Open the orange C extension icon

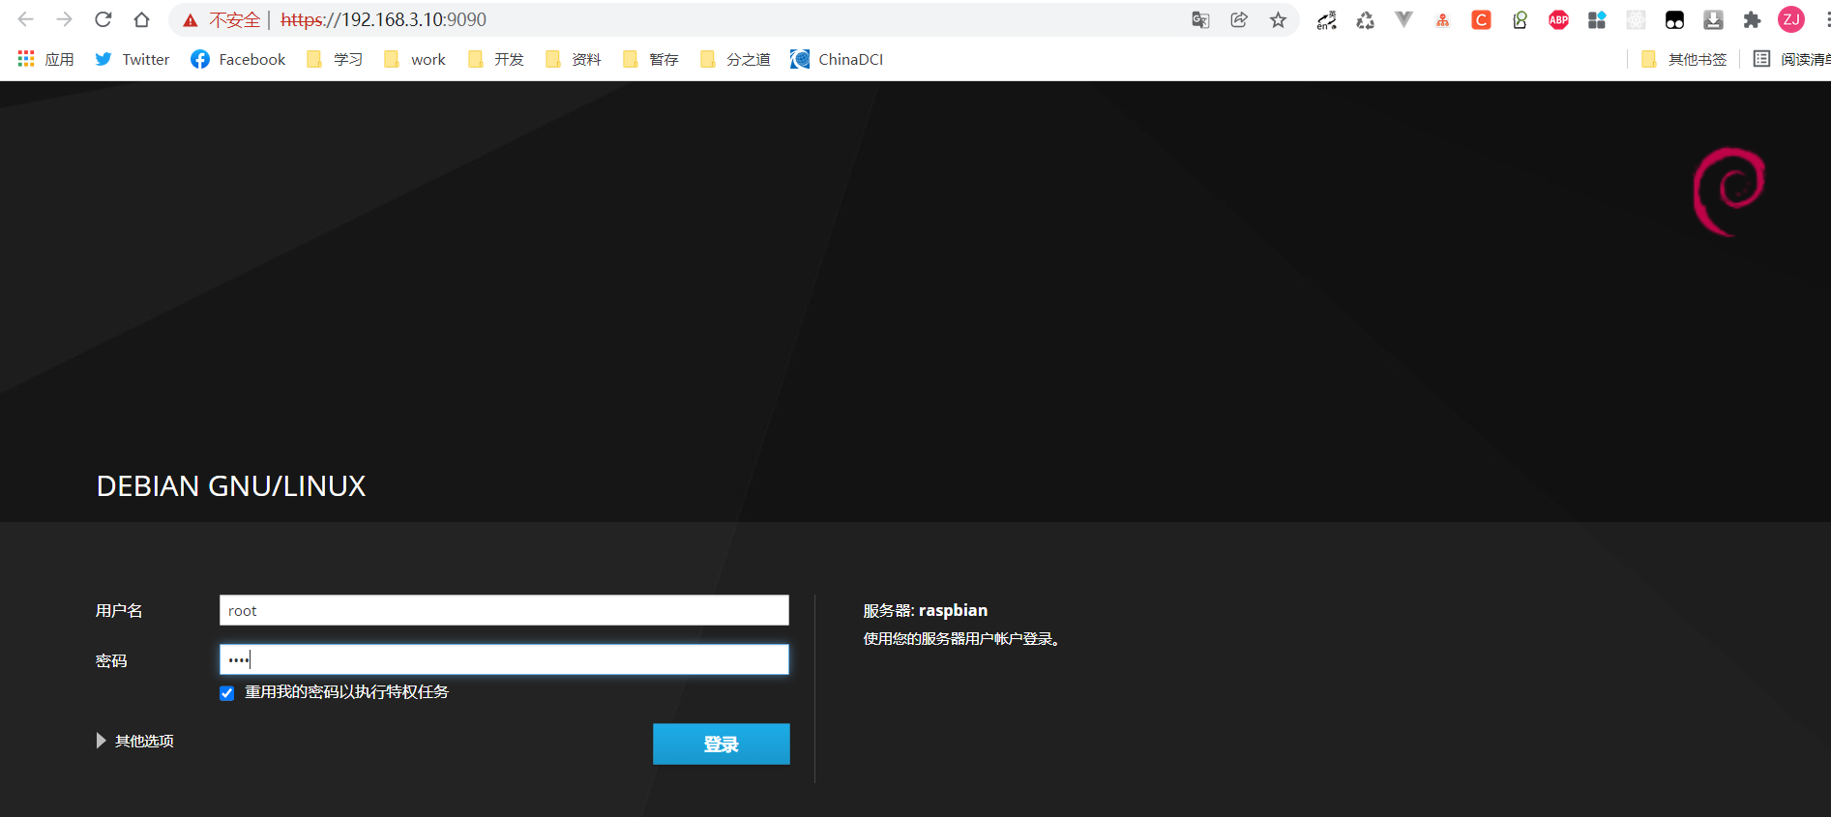[x=1481, y=20]
